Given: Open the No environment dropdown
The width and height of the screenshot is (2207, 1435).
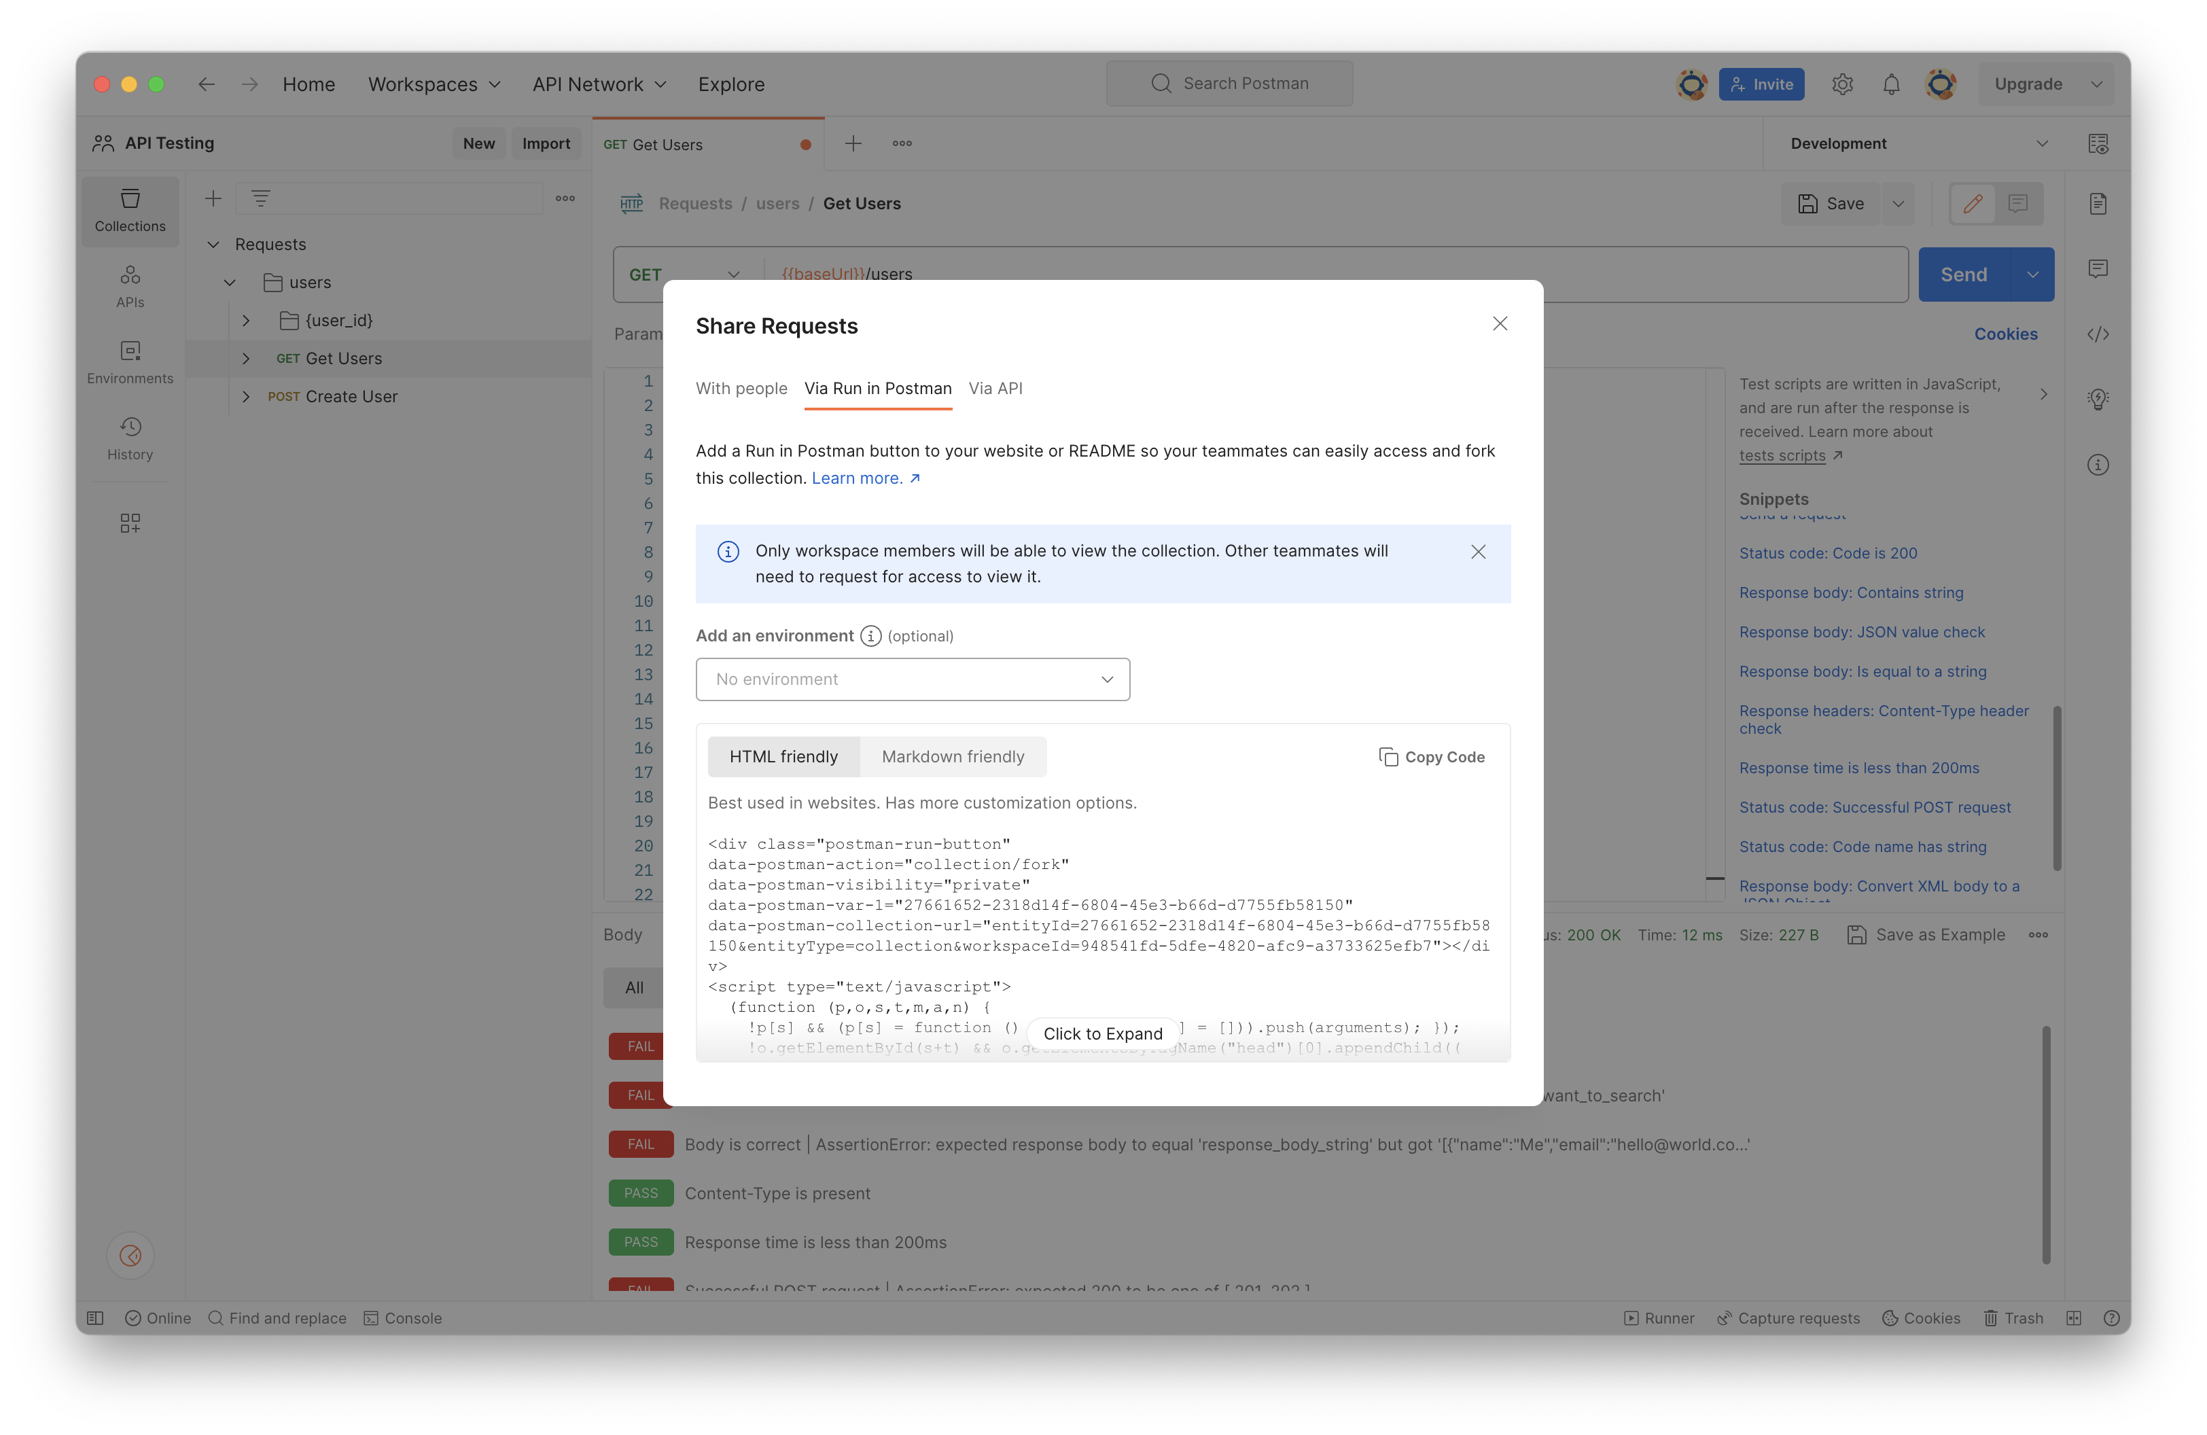Looking at the screenshot, I should pos(913,679).
